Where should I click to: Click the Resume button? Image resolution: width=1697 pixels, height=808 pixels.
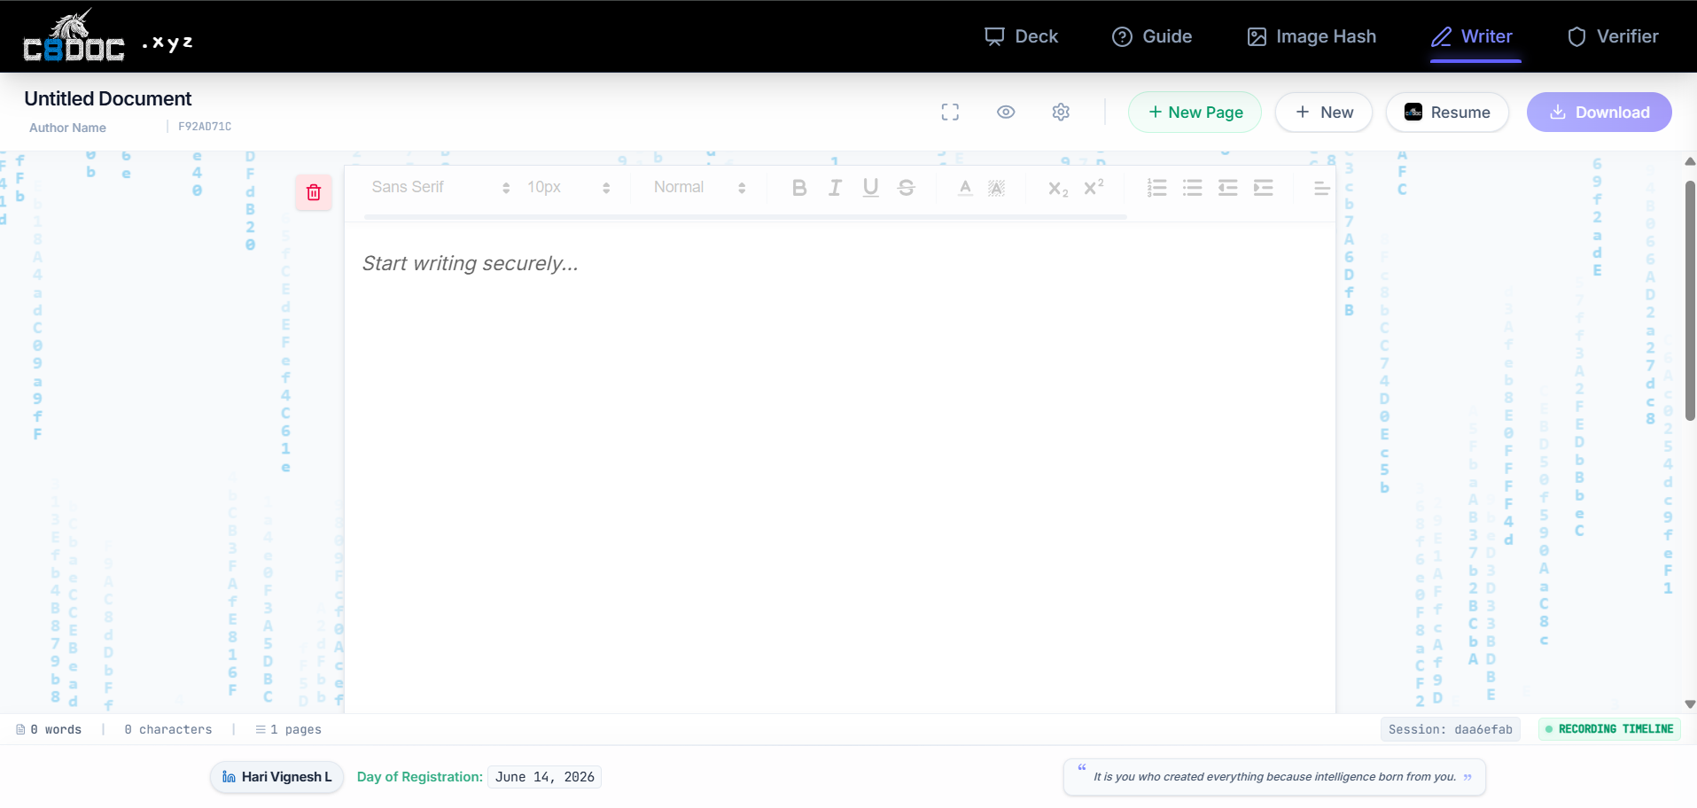point(1447,113)
